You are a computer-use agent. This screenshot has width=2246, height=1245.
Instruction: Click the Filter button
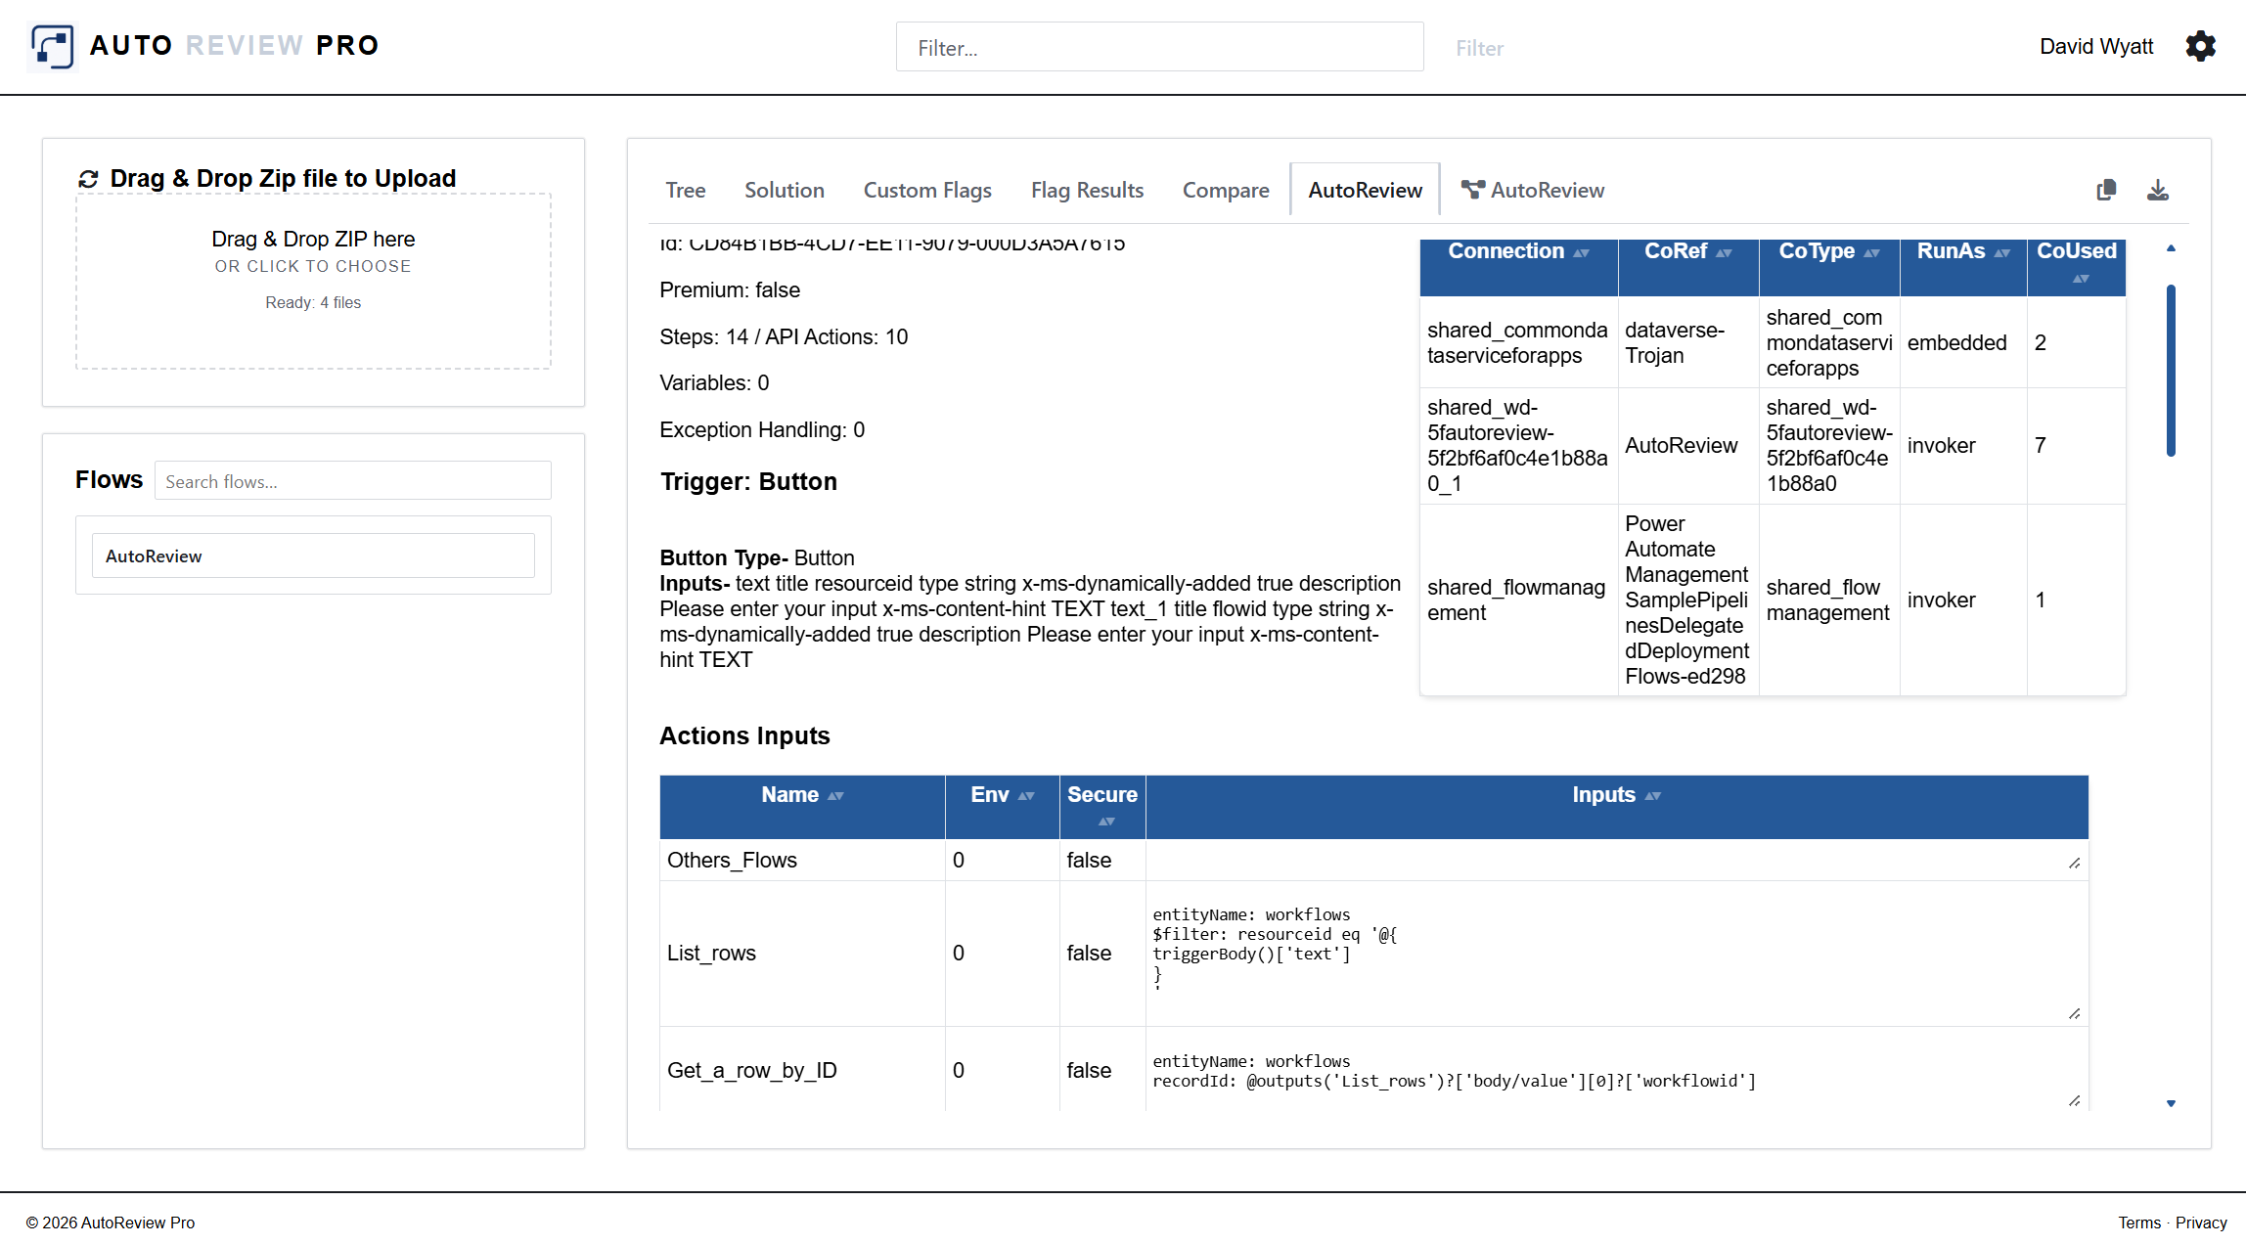[x=1478, y=48]
